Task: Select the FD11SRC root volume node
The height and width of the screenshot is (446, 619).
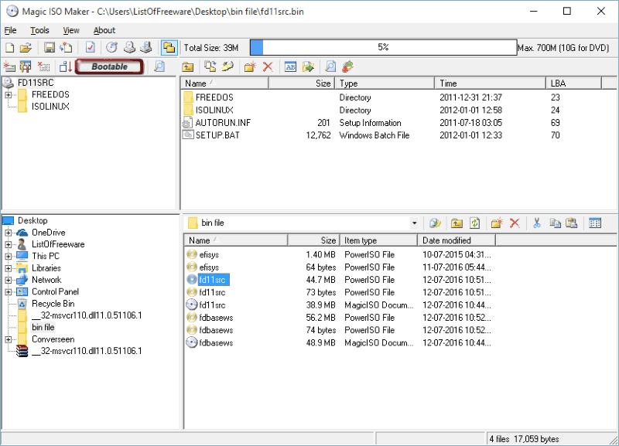Action: [36, 83]
